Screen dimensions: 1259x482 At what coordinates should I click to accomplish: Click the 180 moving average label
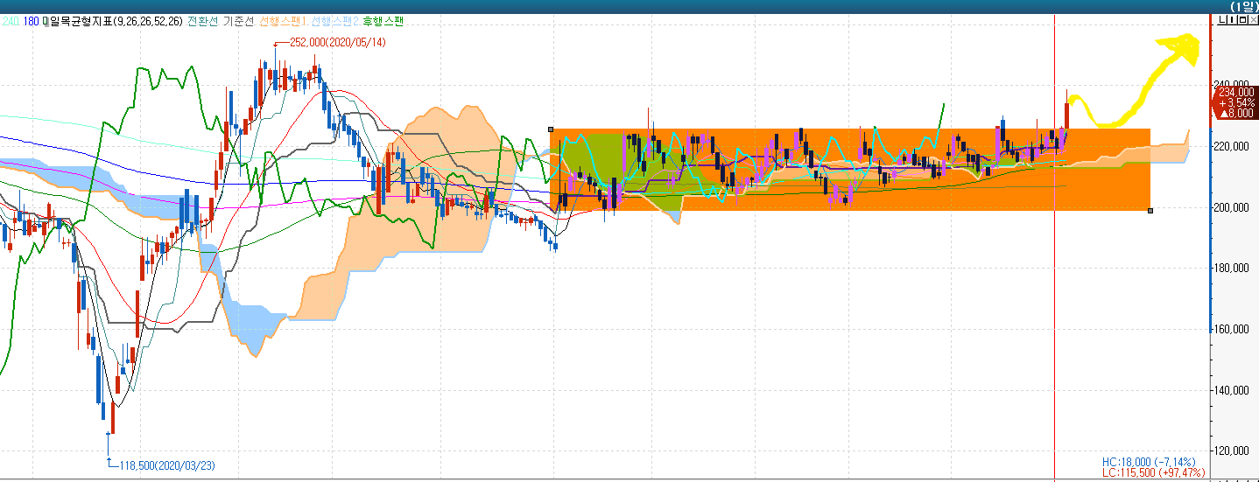[x=32, y=22]
